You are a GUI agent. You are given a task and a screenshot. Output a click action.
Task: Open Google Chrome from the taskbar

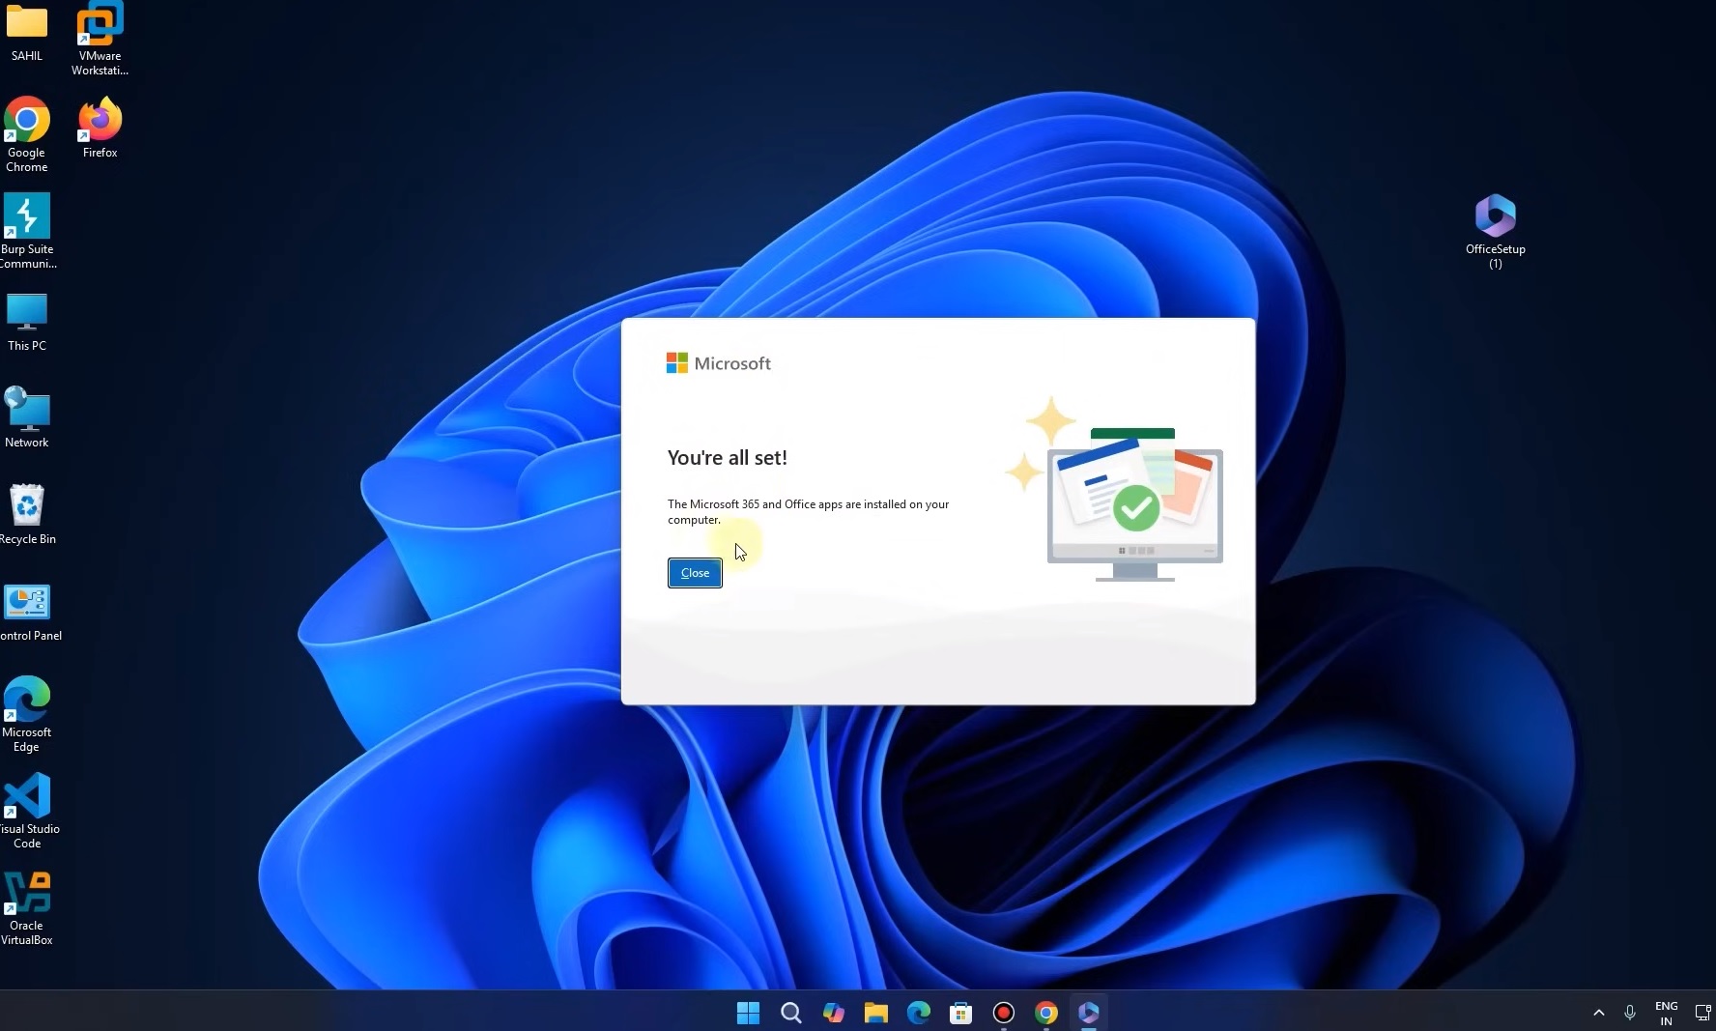coord(1045,1013)
